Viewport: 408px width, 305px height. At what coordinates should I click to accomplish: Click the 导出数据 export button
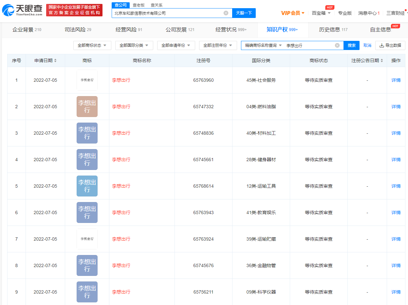pos(390,45)
